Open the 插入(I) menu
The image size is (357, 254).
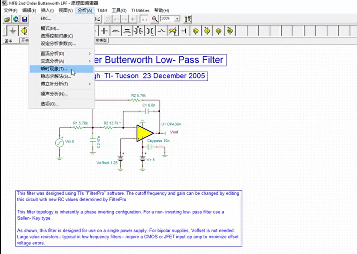tap(47, 10)
